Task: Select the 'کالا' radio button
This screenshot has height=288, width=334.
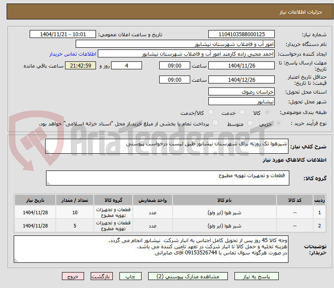Action: 267,112
